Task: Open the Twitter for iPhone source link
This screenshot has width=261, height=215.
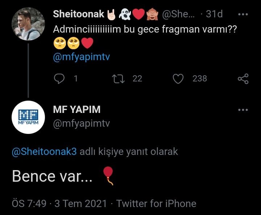Action: point(156,203)
